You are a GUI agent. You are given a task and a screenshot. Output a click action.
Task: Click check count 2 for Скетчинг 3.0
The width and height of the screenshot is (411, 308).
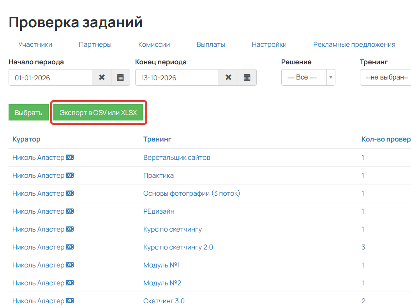(363, 301)
